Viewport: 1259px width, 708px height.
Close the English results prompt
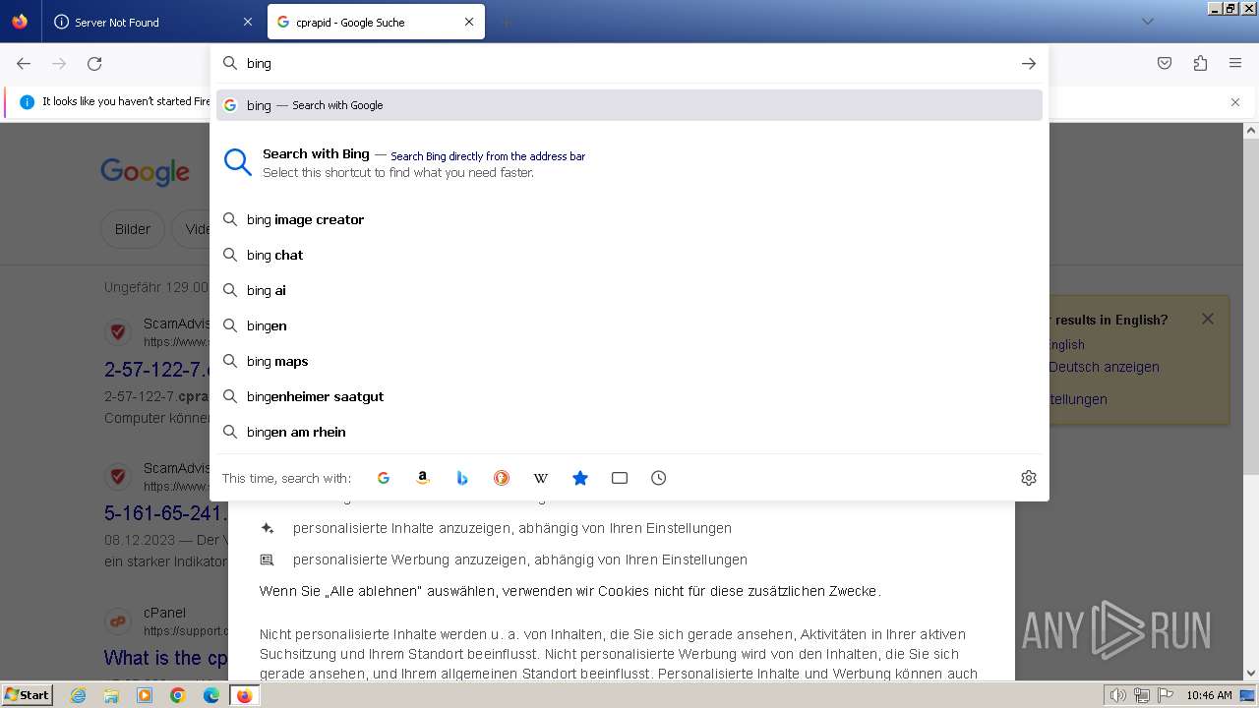[1208, 319]
